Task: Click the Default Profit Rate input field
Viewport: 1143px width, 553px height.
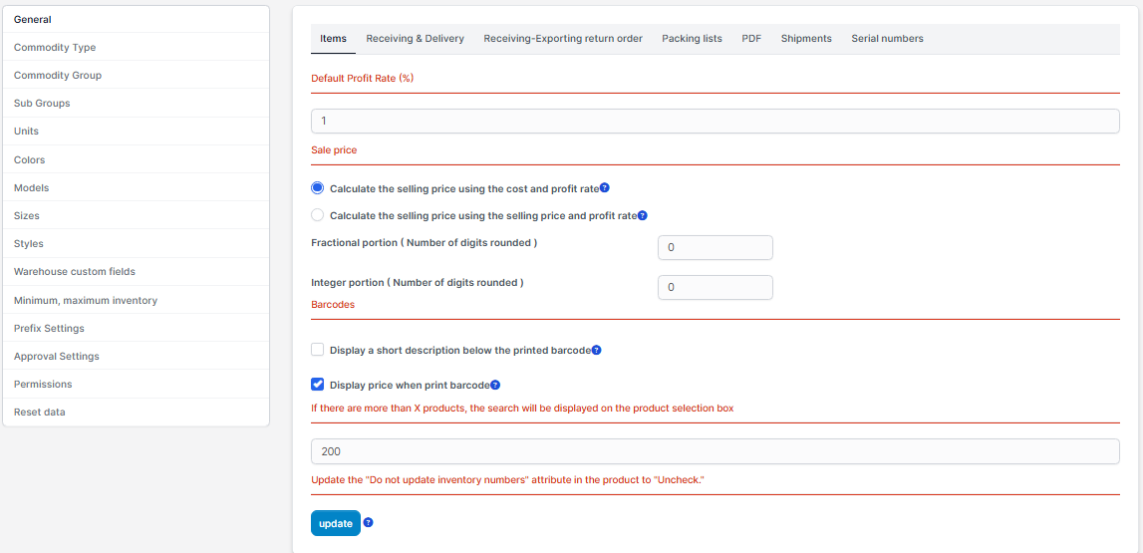Action: click(714, 121)
